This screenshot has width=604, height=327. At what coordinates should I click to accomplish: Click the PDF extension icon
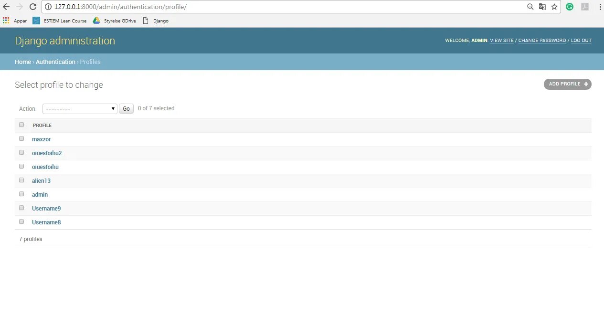point(584,7)
